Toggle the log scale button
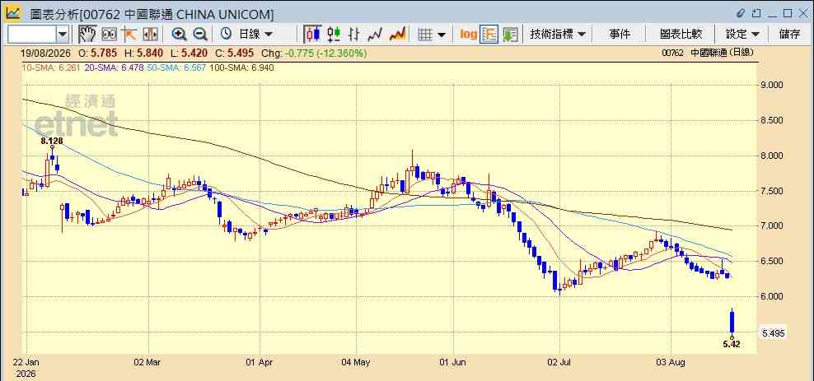This screenshot has width=814, height=381. click(x=468, y=35)
